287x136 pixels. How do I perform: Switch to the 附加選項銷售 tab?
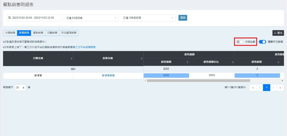pos(69,33)
